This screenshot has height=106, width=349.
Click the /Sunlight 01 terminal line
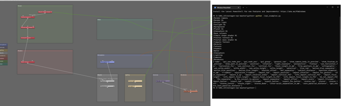(219, 25)
